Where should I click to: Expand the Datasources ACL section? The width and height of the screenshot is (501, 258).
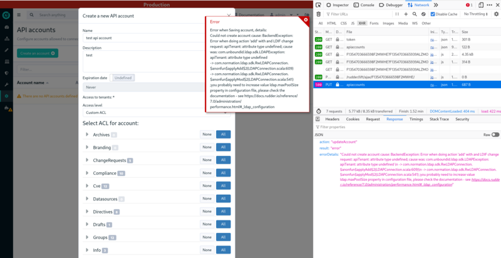tap(87, 199)
